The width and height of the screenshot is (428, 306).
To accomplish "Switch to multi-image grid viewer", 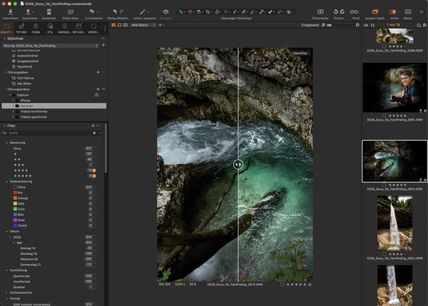I will (x=113, y=25).
